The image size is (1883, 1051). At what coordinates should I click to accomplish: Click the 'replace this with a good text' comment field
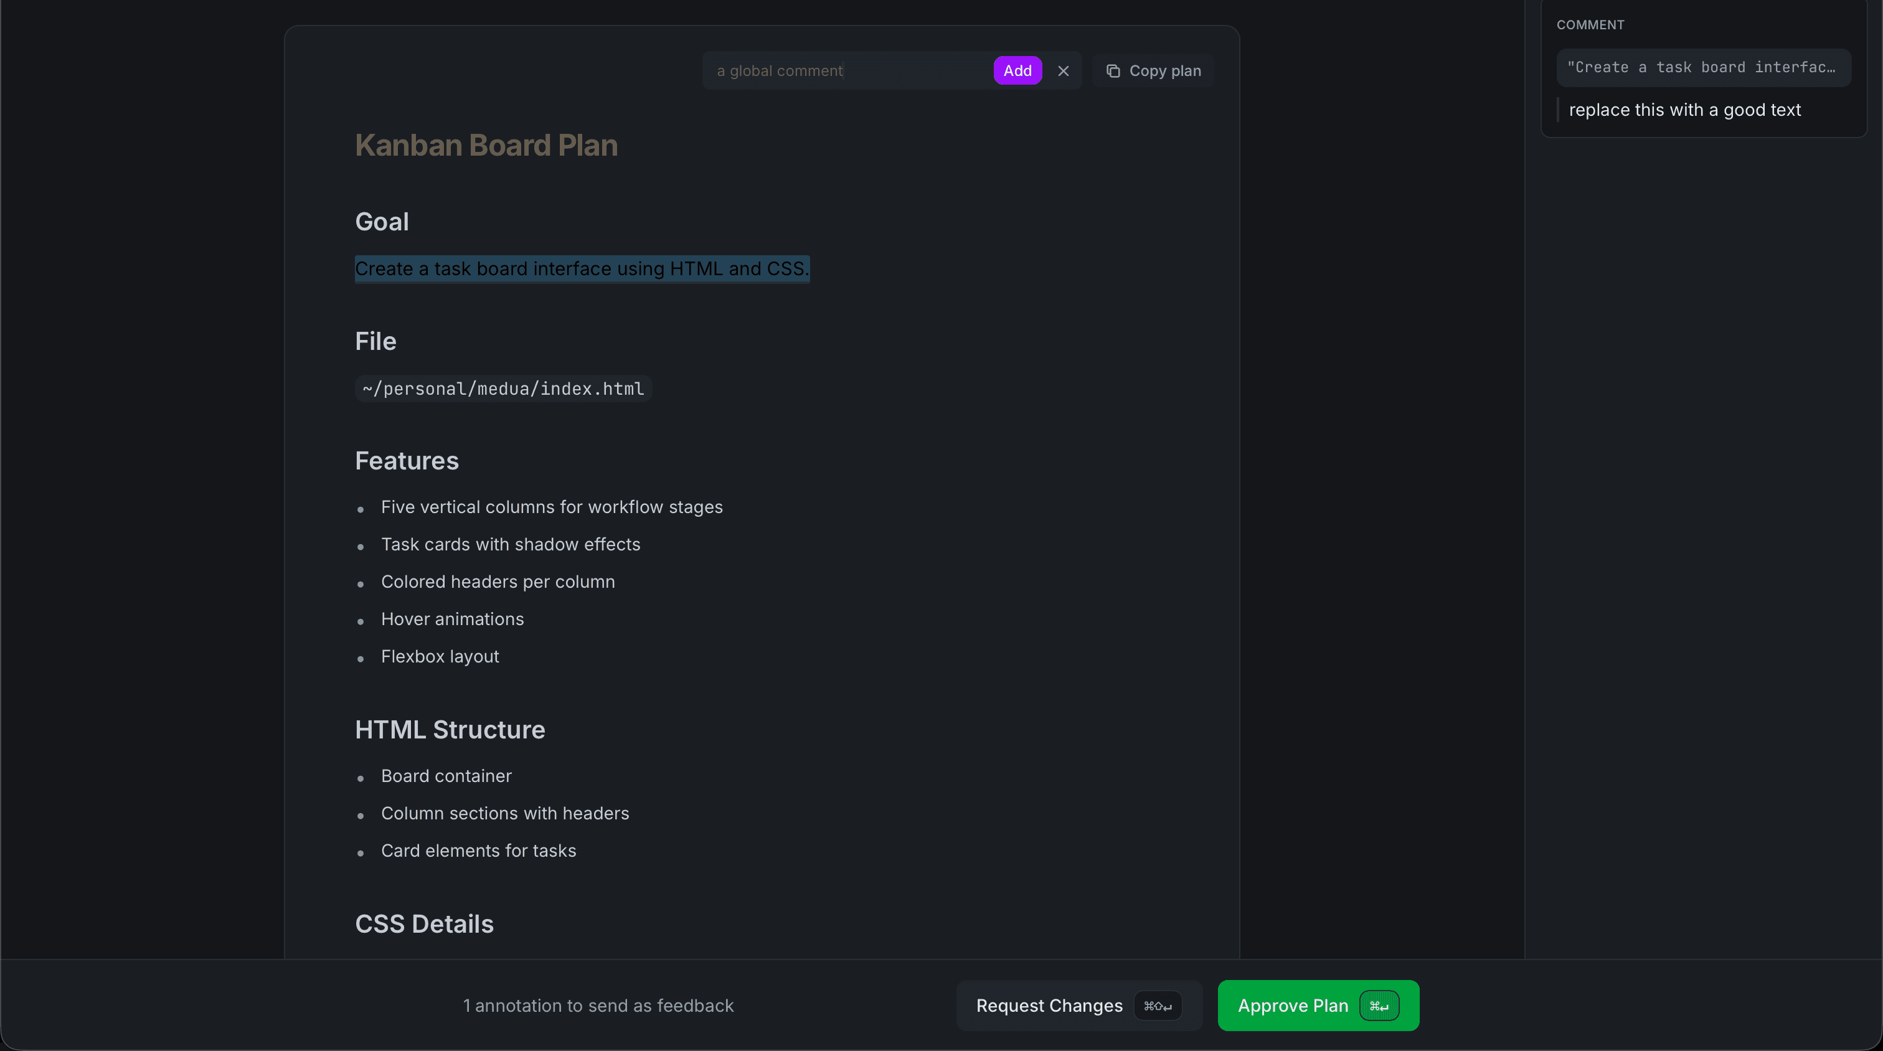coord(1686,110)
